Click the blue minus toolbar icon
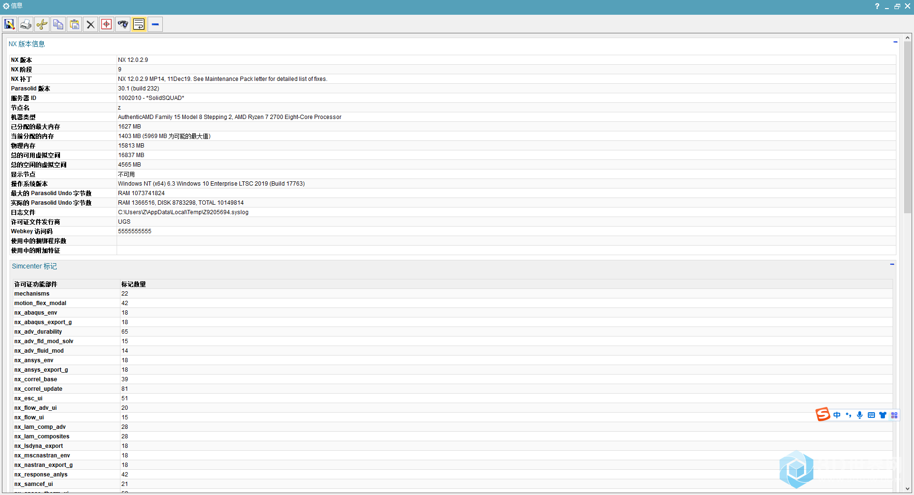 click(155, 24)
